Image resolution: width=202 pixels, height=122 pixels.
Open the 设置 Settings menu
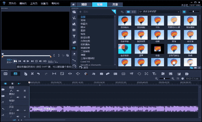pos(45,3)
